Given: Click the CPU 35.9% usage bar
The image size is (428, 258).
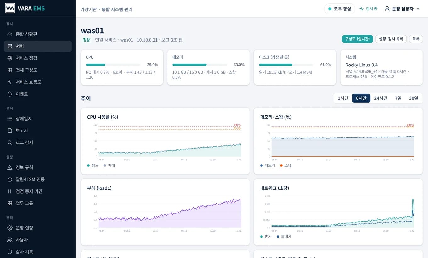Looking at the screenshot, I should 113,65.
